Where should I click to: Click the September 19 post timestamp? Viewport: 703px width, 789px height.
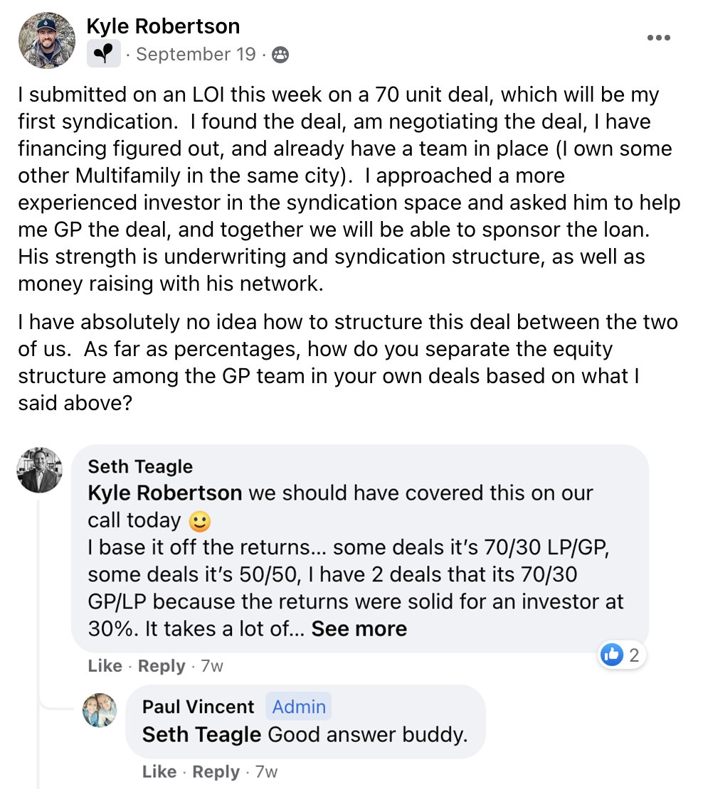coord(196,55)
